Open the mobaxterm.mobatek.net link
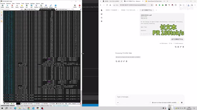The height and width of the screenshot is (110, 197). [61, 106]
